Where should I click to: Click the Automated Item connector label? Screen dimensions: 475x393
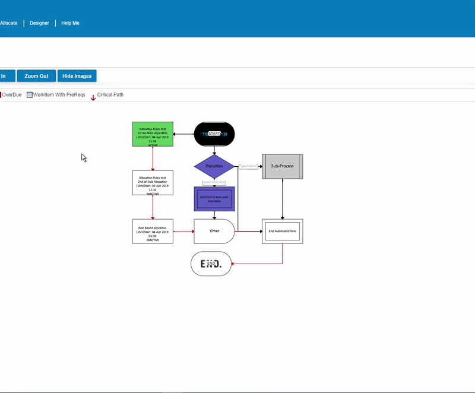214,183
